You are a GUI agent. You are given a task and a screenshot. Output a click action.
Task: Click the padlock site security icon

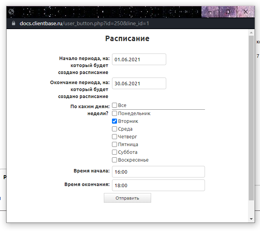tap(14, 23)
